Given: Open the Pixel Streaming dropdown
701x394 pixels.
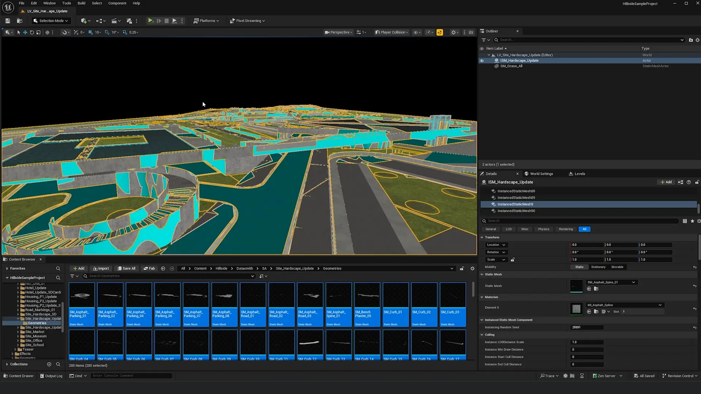Looking at the screenshot, I should point(248,21).
